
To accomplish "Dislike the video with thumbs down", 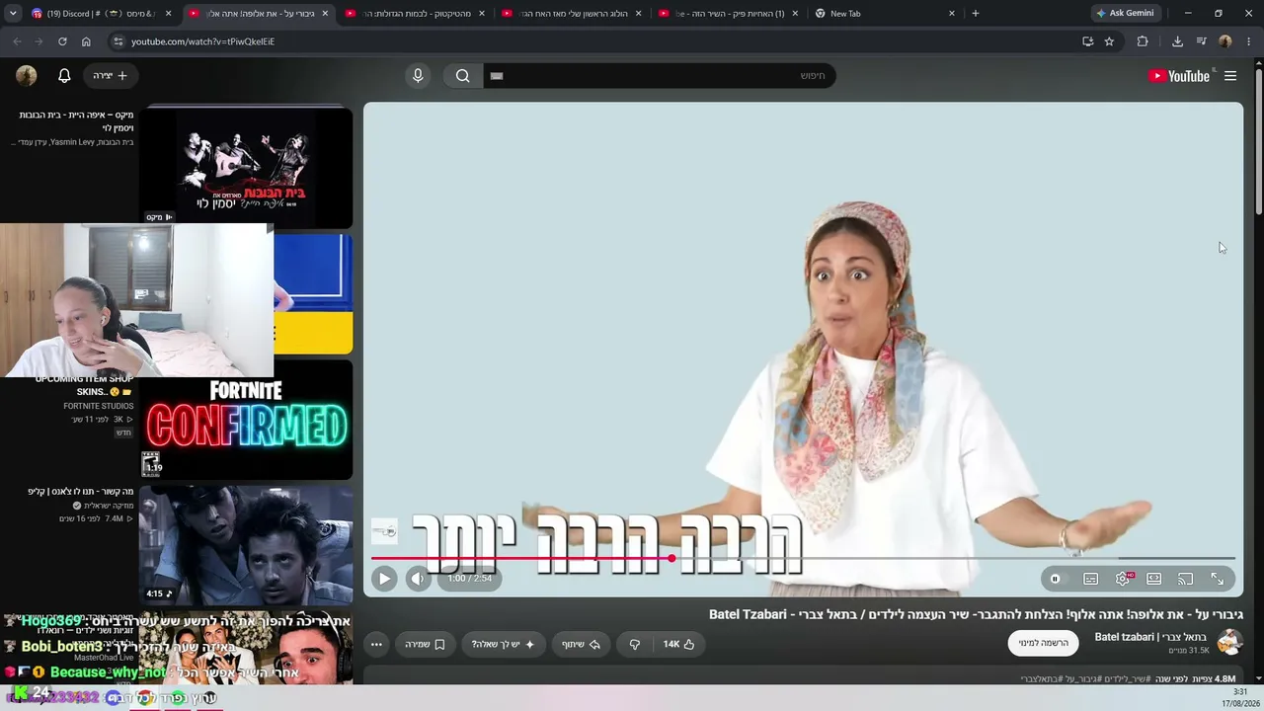I will (x=634, y=644).
